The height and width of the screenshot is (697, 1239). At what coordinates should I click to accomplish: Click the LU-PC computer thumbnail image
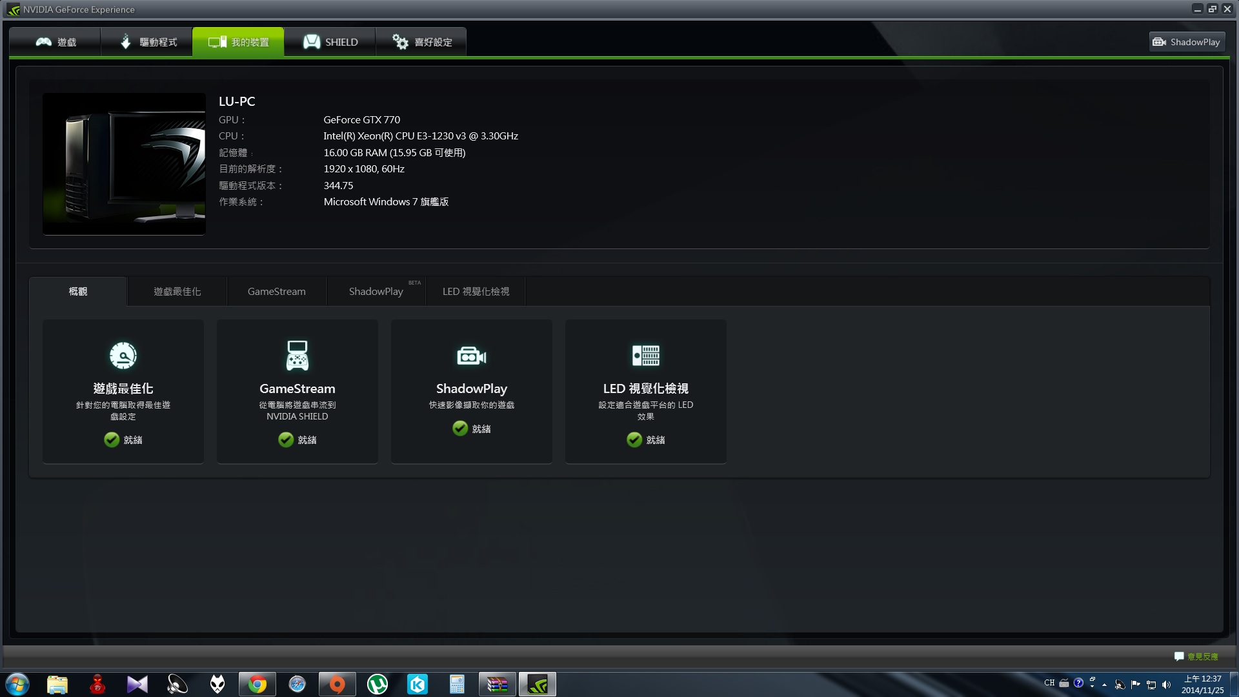click(124, 164)
